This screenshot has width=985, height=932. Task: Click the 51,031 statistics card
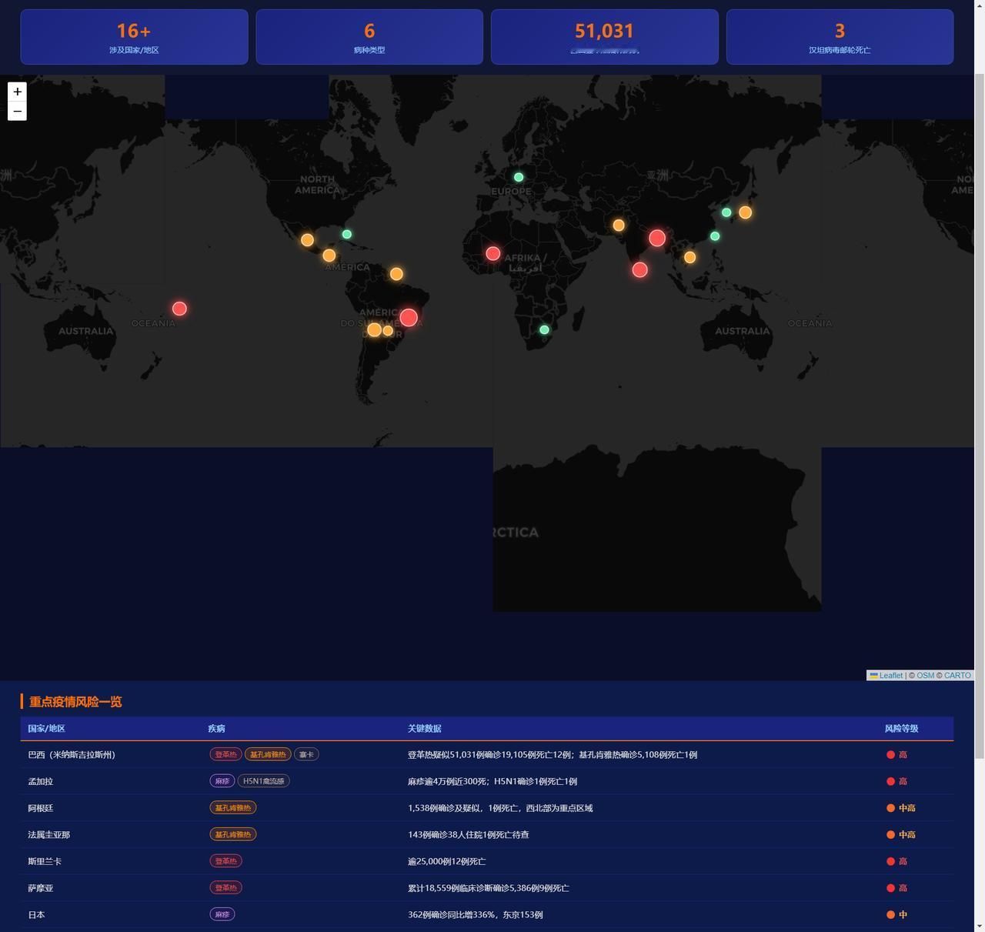604,37
